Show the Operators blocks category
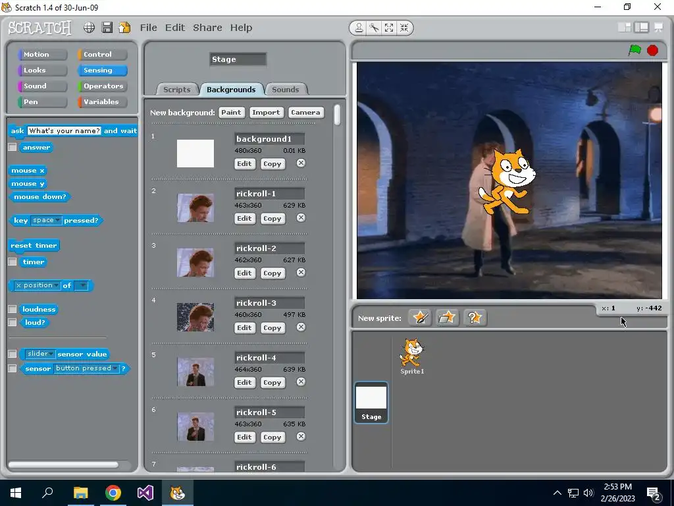Image resolution: width=674 pixels, height=506 pixels. pyautogui.click(x=102, y=86)
